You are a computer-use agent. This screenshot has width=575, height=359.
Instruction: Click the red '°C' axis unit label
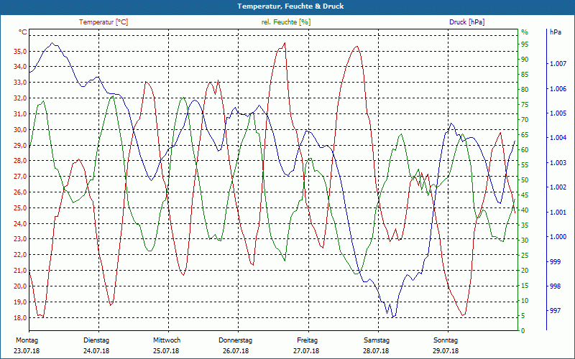23,32
